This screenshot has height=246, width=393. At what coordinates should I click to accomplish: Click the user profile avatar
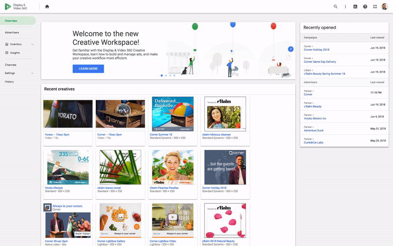385,6
